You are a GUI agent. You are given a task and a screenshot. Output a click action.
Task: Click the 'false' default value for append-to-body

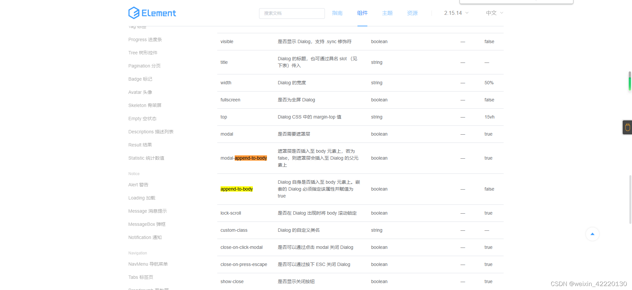click(489, 189)
